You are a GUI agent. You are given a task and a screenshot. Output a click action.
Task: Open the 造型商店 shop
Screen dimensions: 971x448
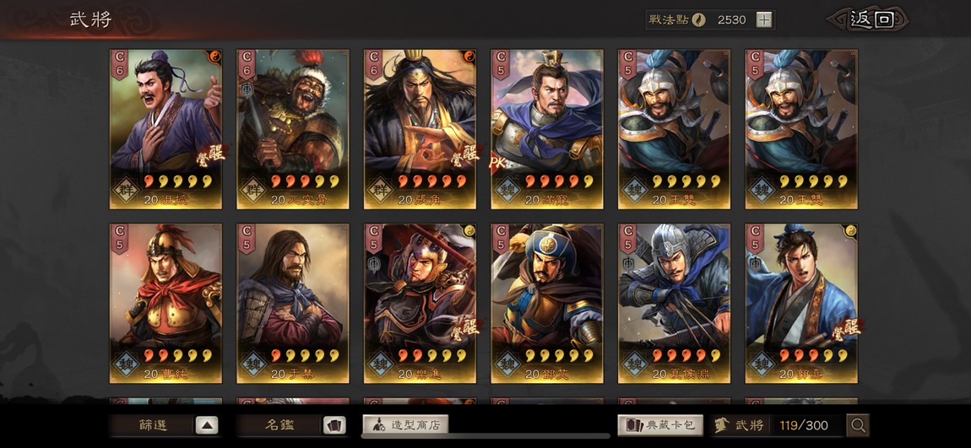[405, 424]
